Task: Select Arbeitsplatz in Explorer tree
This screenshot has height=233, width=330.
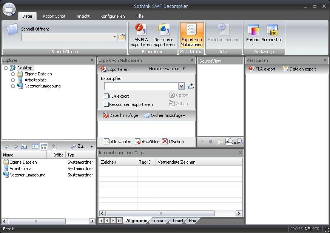Action: (35, 80)
